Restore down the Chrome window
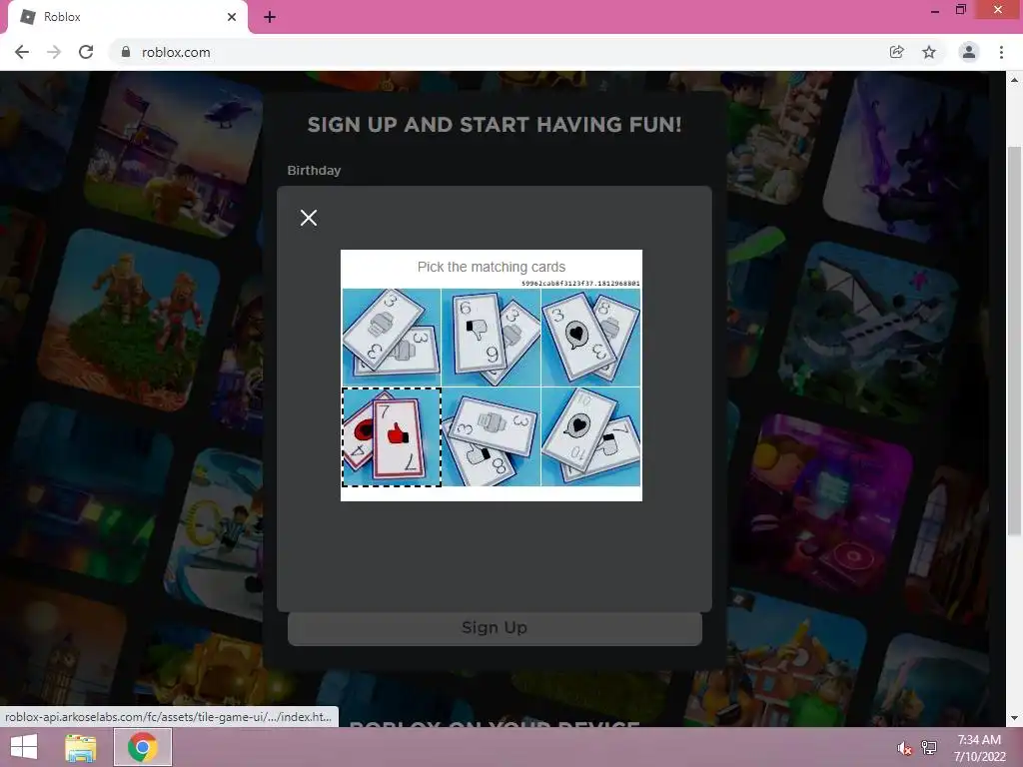 click(961, 10)
